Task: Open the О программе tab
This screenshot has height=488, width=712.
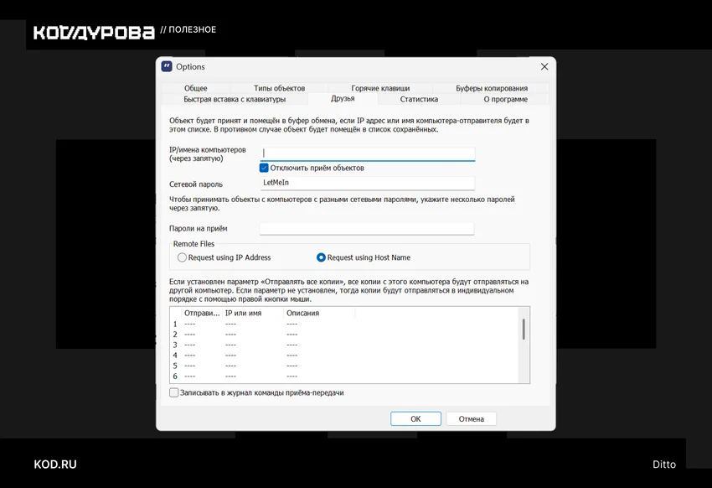Action: tap(505, 99)
